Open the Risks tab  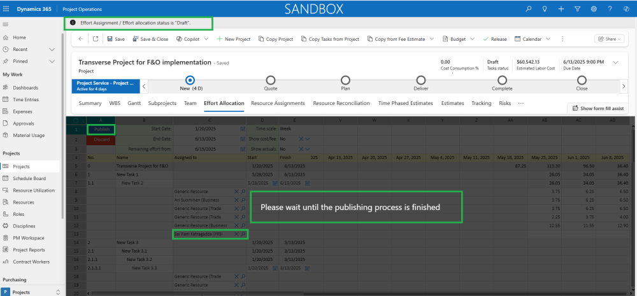tap(505, 103)
